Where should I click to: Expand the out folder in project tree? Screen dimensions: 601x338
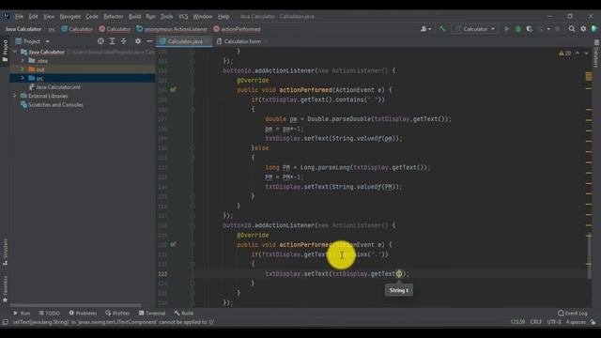[x=23, y=69]
